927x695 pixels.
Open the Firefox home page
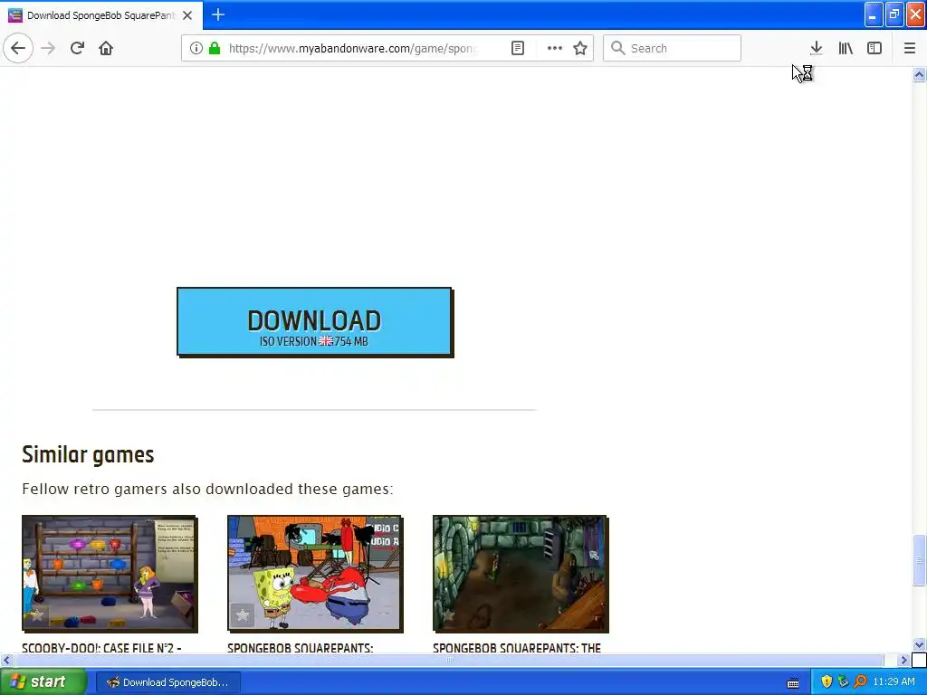106,48
